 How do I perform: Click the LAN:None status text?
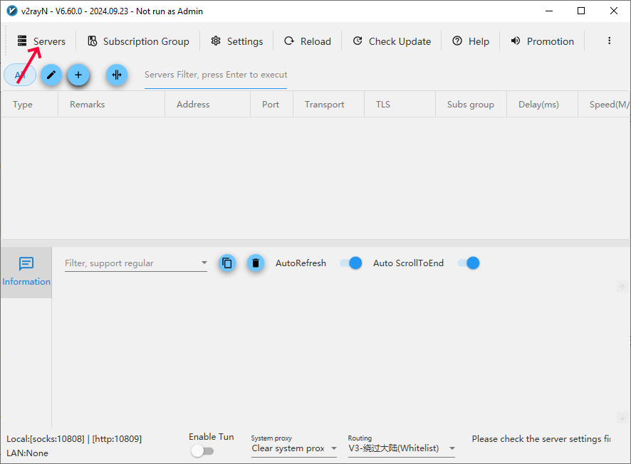tap(27, 453)
